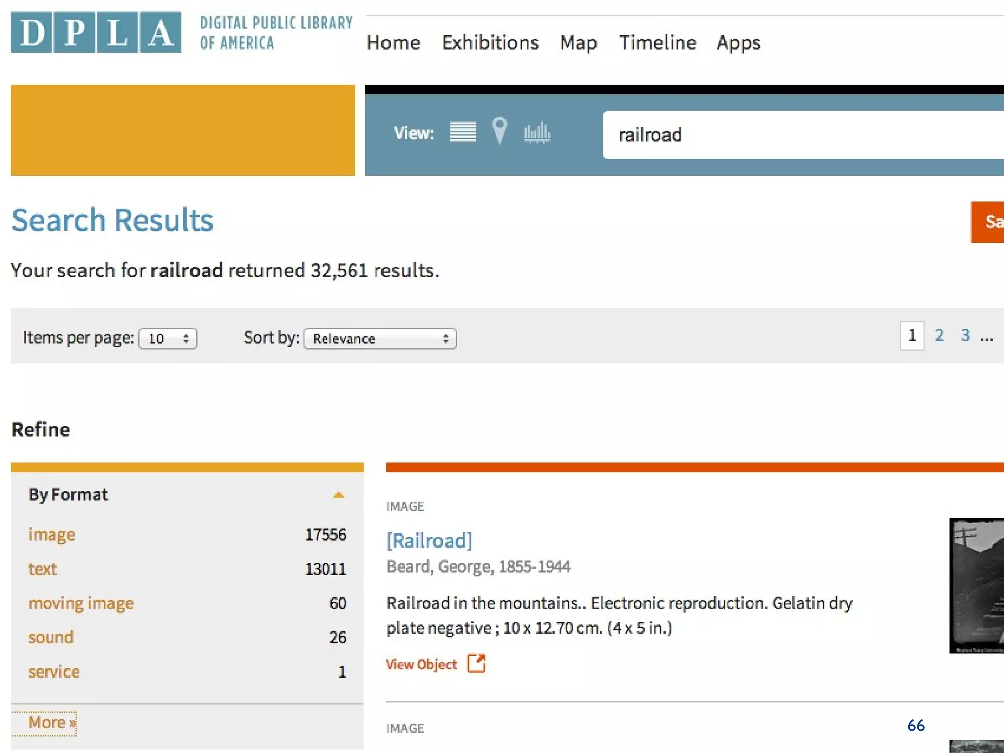Open the Items per page dropdown
Screen dimensions: 1004x753
click(x=168, y=338)
